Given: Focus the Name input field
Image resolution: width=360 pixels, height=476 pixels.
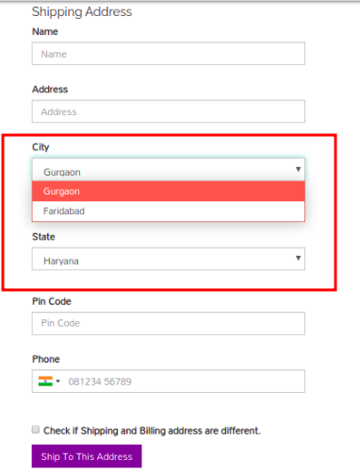Looking at the screenshot, I should coord(169,54).
